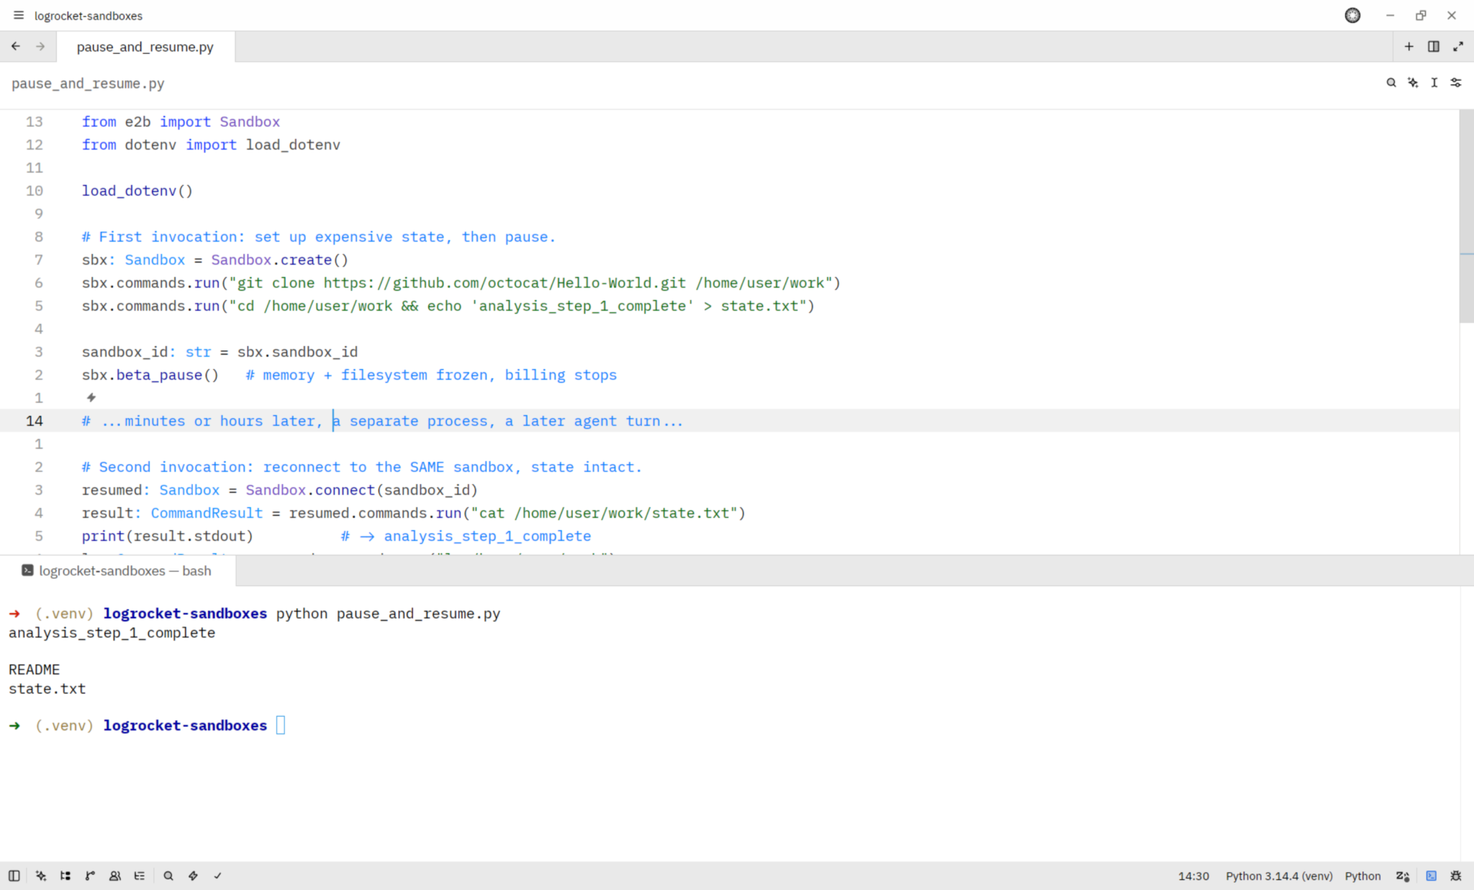Minimize the Zed window

tap(1390, 15)
